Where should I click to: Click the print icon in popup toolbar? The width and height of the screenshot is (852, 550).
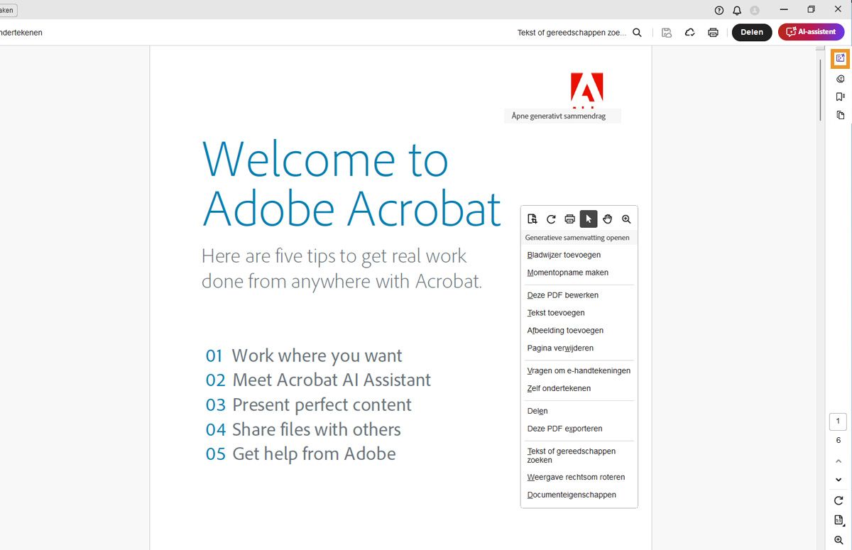click(569, 219)
